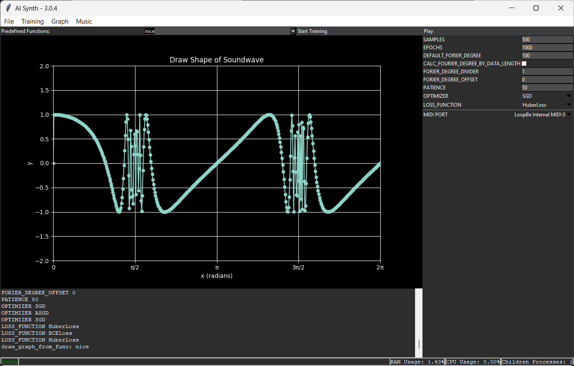The image size is (574, 366).
Task: Click the SAMPLES value field
Action: [547, 39]
